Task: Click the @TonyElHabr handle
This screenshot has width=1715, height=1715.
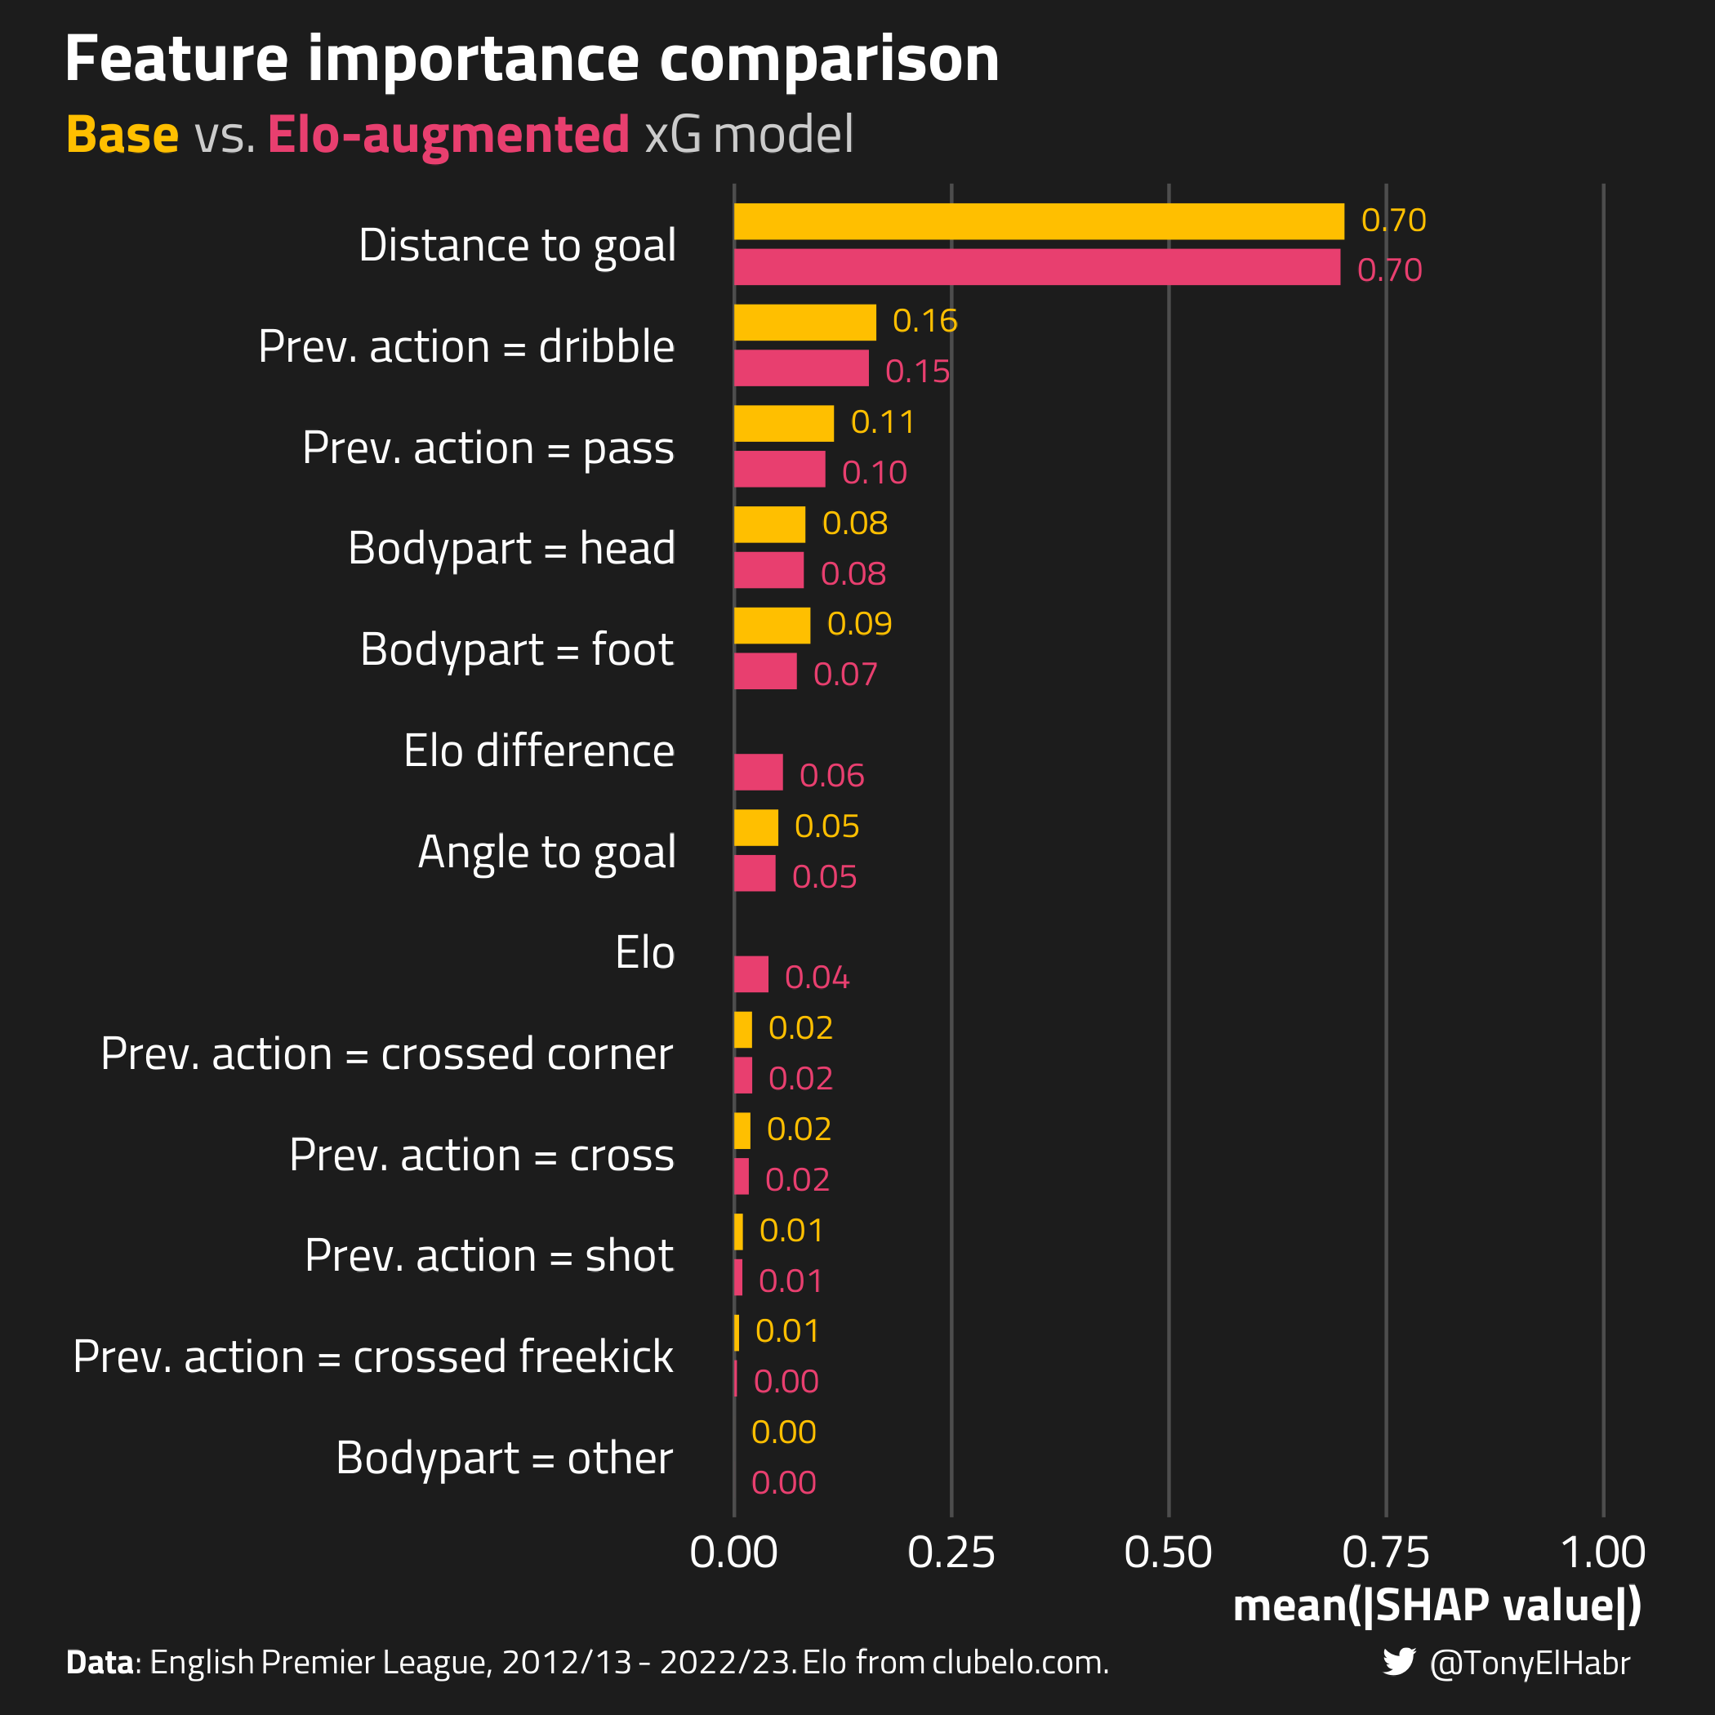Action: pos(1530,1664)
